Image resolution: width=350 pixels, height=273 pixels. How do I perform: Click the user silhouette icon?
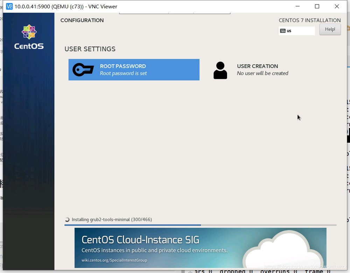pos(220,71)
